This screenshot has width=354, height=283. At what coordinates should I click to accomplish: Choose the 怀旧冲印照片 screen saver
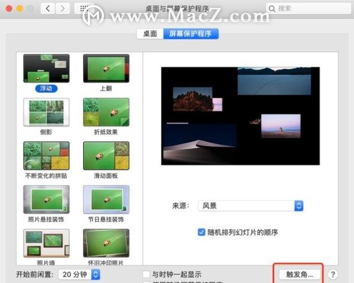point(106,243)
